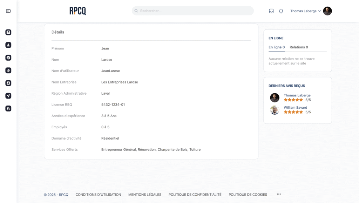Open the globe icon in the sidebar

pyautogui.click(x=8, y=57)
